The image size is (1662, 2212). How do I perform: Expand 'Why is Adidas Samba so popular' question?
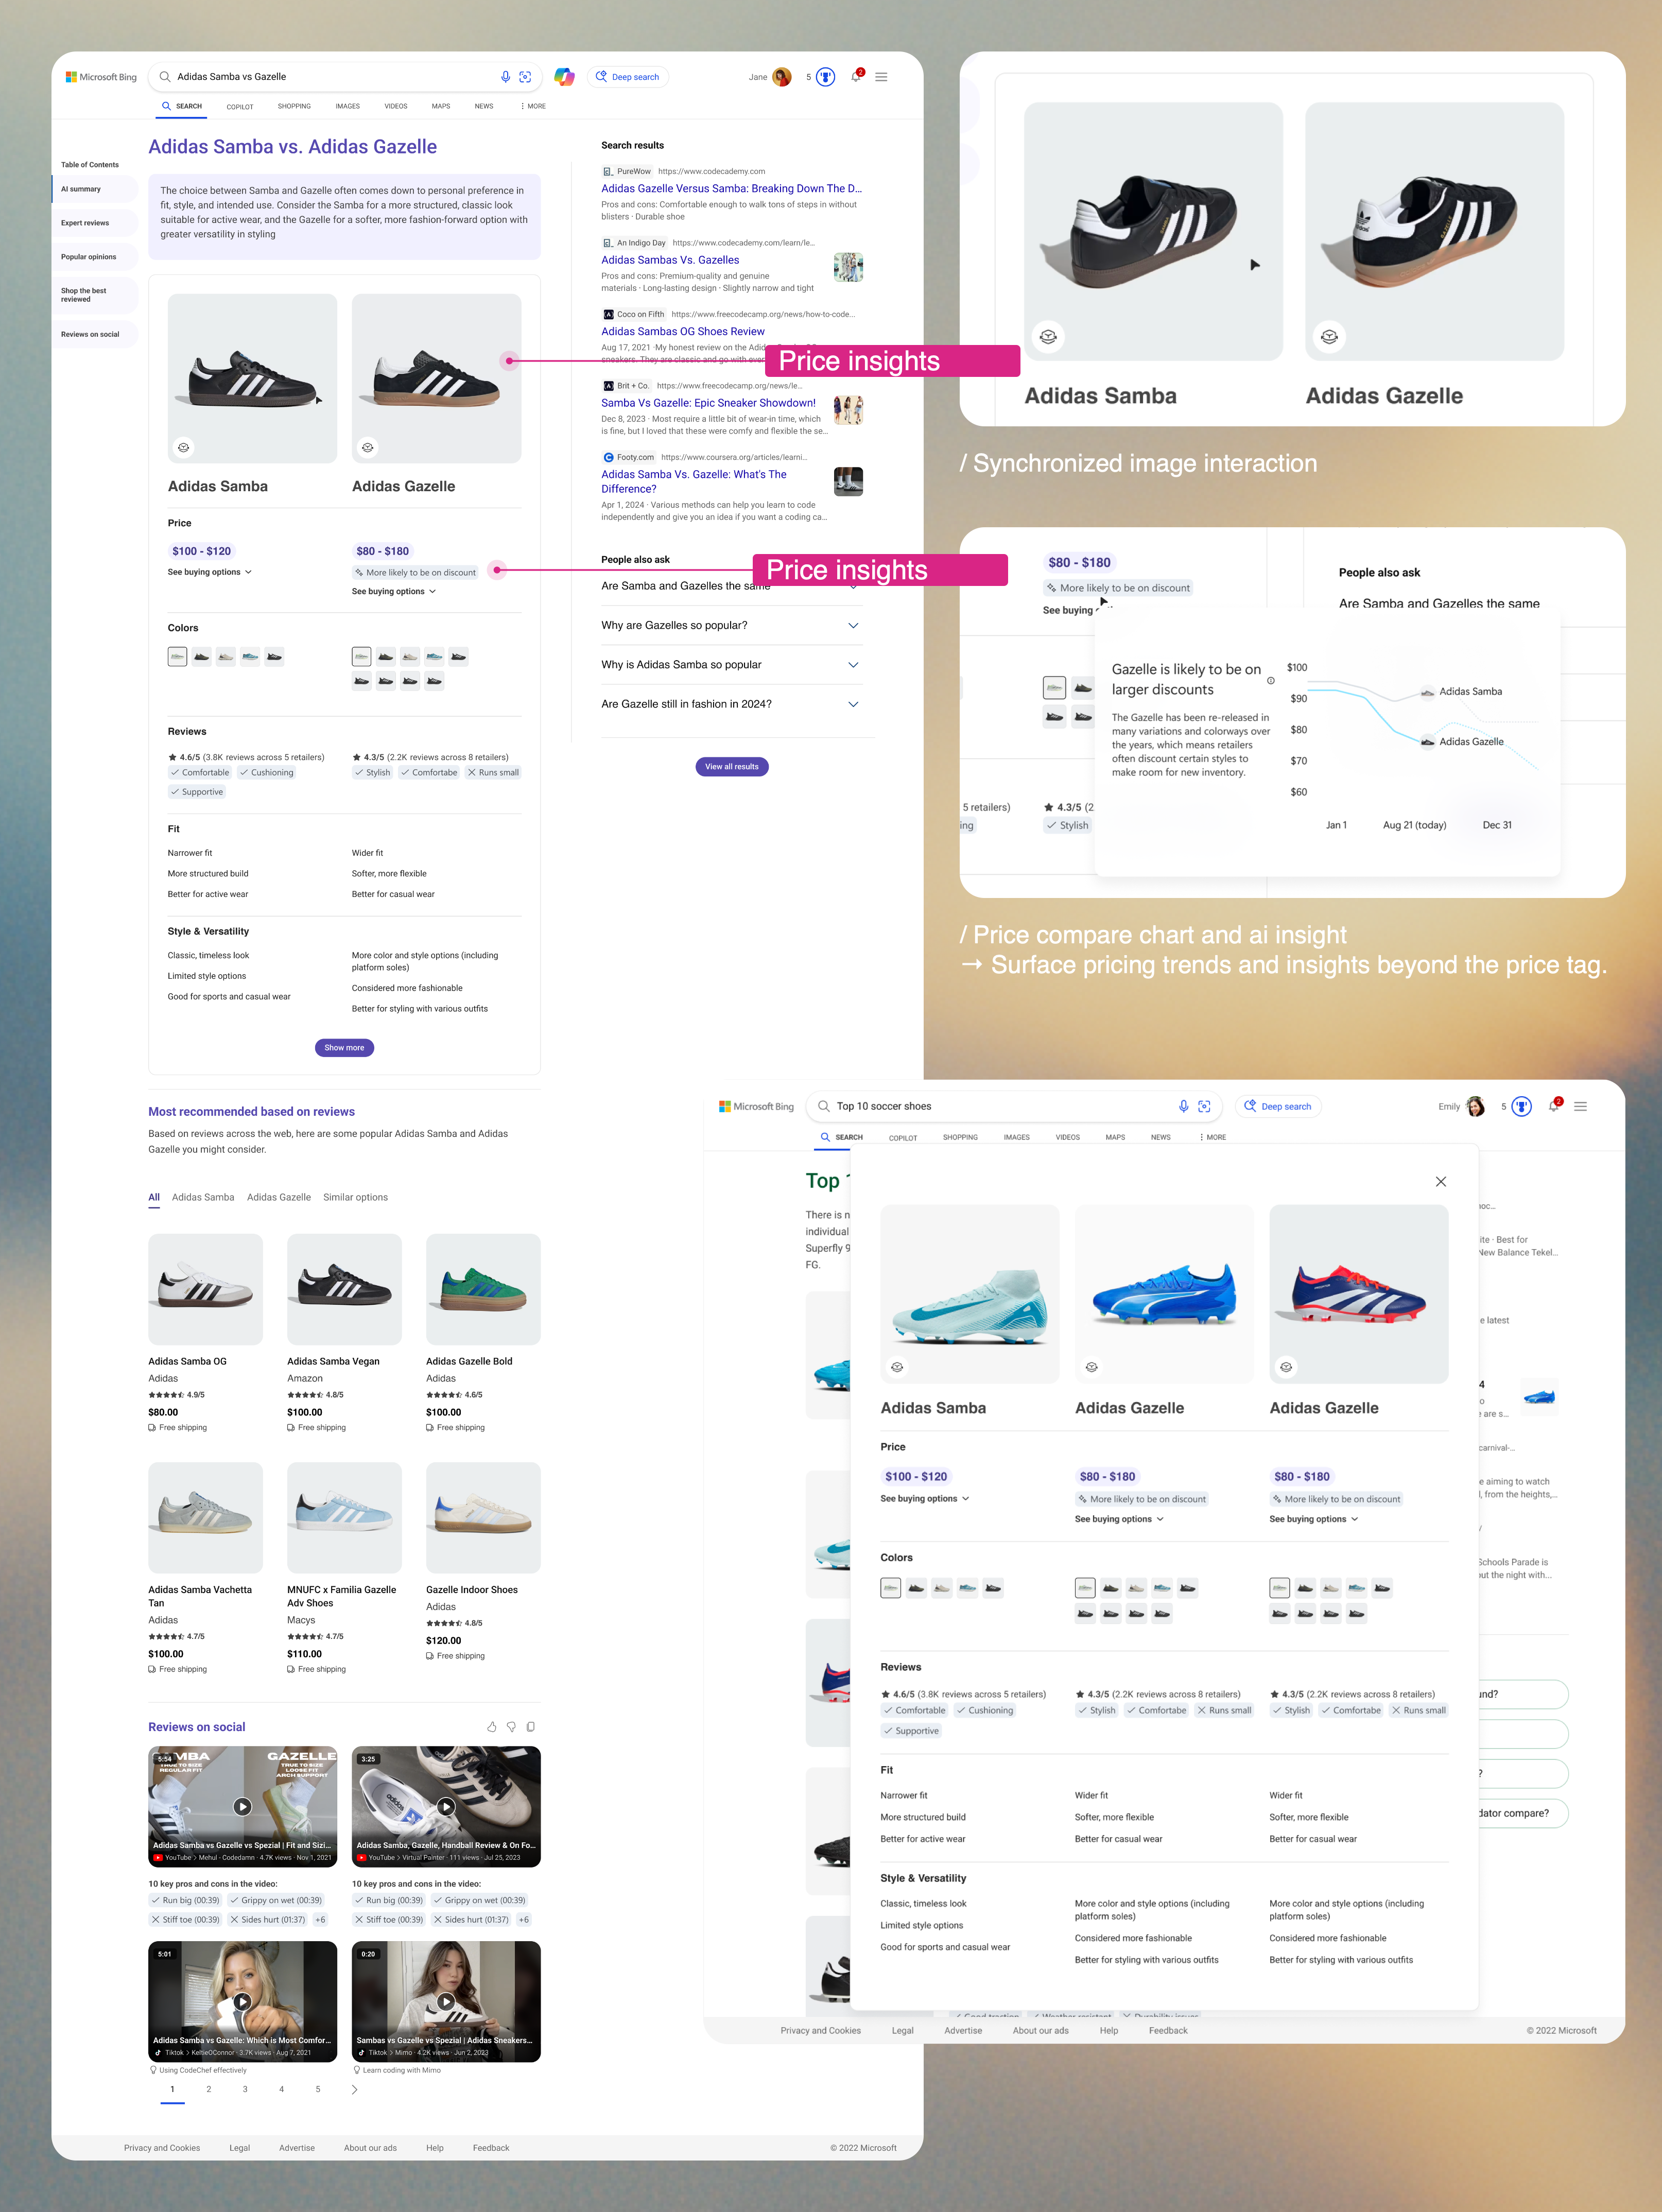pyautogui.click(x=731, y=664)
